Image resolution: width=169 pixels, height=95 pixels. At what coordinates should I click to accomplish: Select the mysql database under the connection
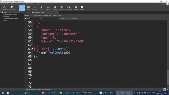(7, 16)
